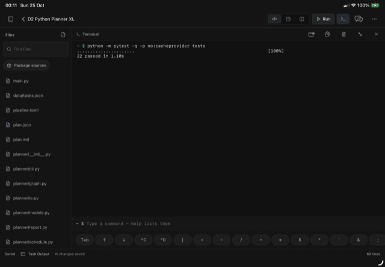385x267 pixels.
Task: Open Package sources
Action: point(26,66)
